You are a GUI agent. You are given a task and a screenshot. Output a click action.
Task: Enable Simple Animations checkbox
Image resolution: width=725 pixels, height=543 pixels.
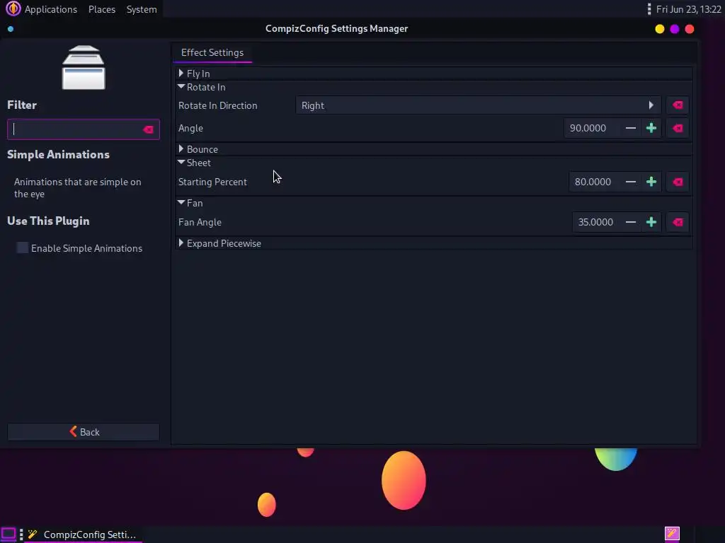pyautogui.click(x=22, y=248)
